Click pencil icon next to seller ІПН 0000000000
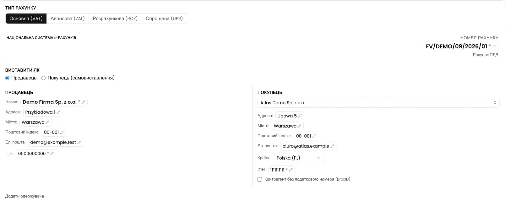 tap(52, 154)
